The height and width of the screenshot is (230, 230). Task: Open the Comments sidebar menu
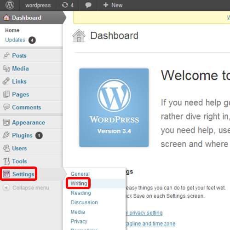point(27,107)
